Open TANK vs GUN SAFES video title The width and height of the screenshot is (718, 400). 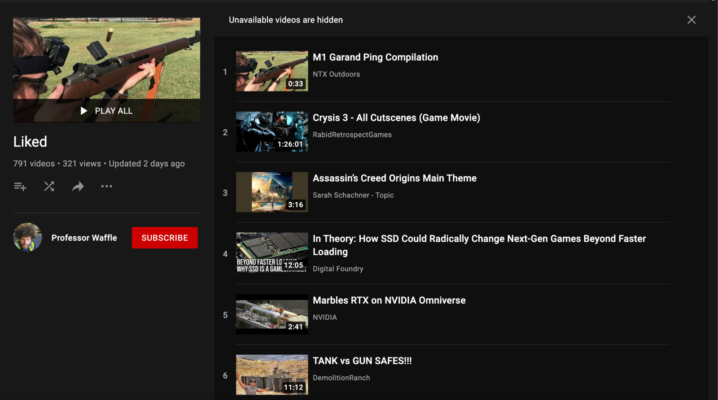(x=362, y=361)
